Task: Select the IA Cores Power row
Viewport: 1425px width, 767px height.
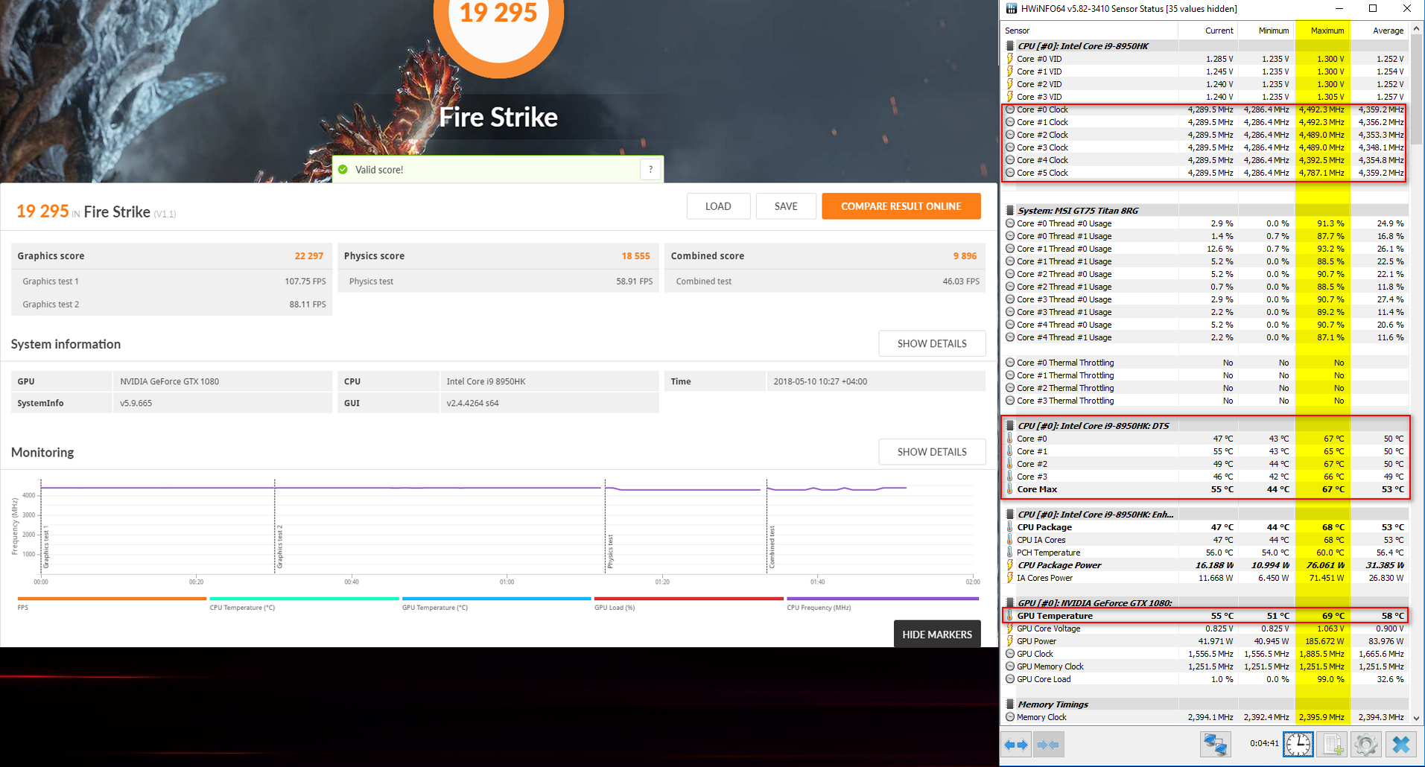Action: (x=1205, y=578)
